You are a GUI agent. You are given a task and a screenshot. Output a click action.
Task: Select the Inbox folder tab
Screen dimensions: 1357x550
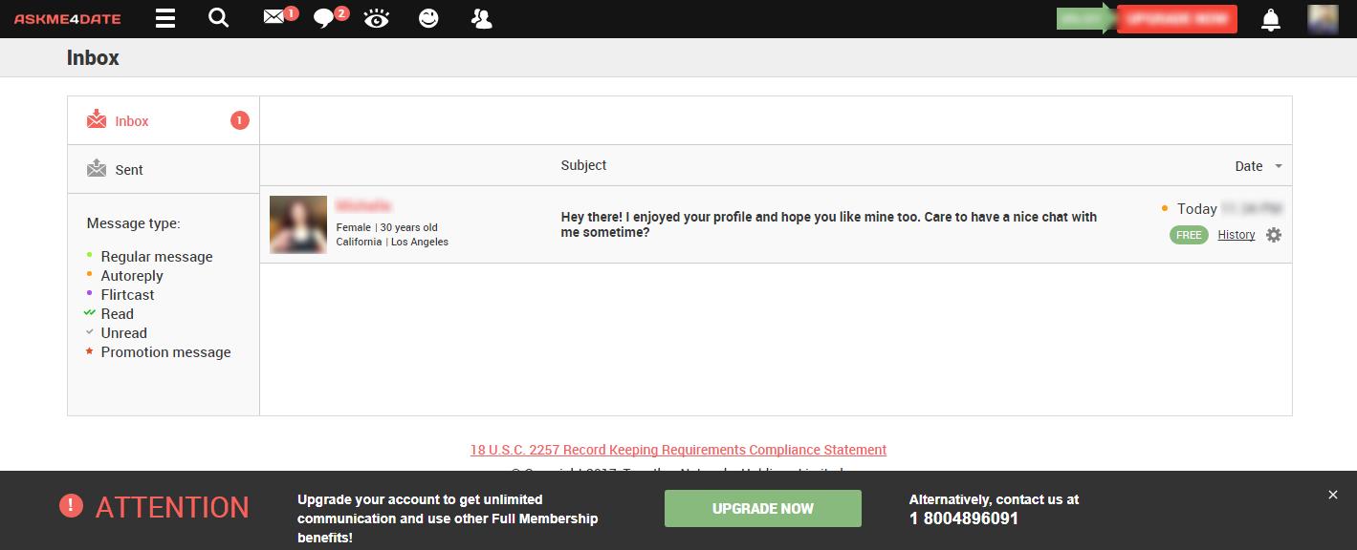tap(132, 121)
